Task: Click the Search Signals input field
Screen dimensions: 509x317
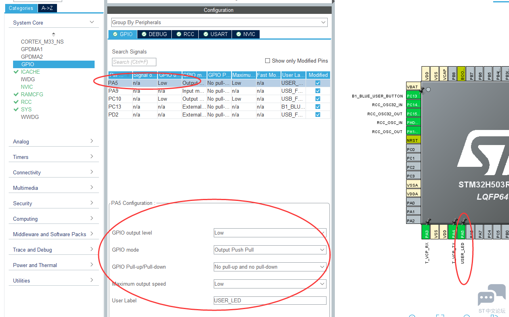Action: point(134,62)
